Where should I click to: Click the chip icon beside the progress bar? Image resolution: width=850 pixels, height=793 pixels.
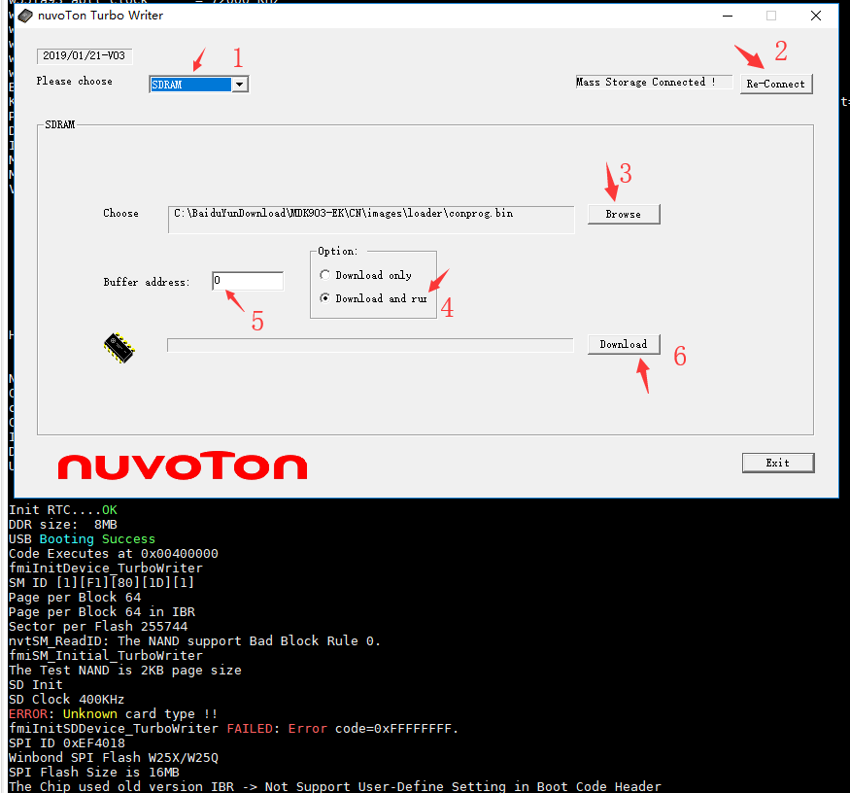pos(119,348)
